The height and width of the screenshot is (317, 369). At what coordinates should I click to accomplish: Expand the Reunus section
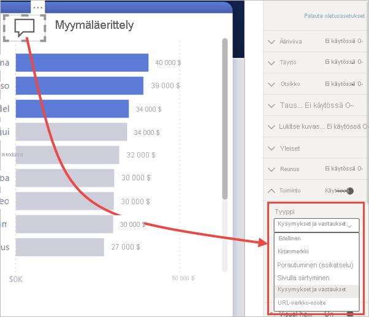point(272,169)
